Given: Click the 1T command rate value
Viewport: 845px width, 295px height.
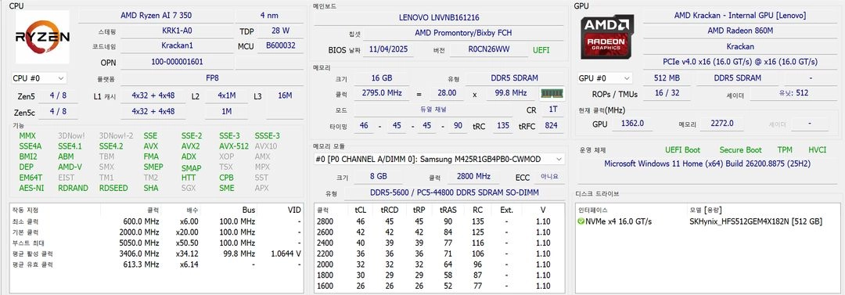Looking at the screenshot, I should (x=553, y=110).
